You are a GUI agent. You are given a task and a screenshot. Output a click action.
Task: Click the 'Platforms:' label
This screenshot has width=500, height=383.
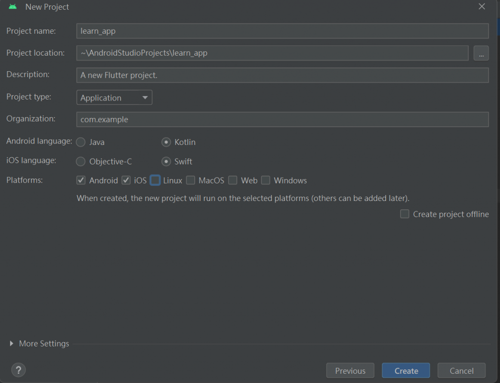[x=24, y=180]
